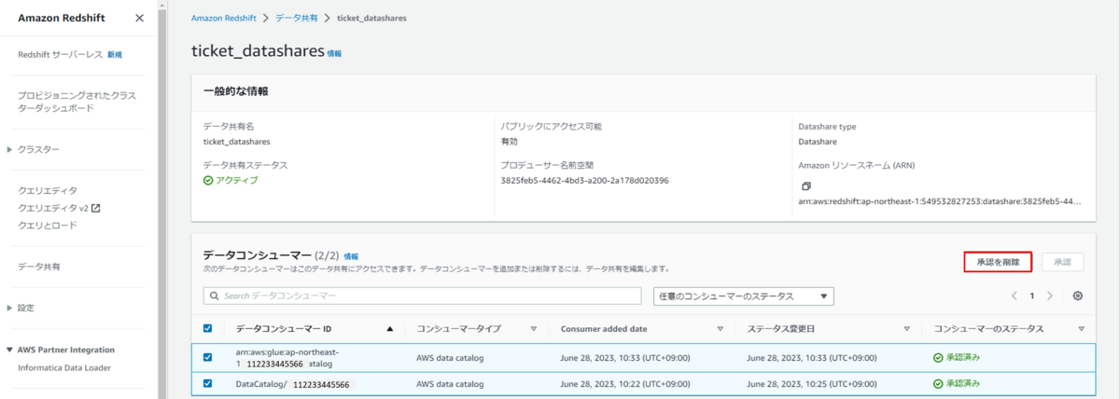Click June 28, 2023, 10:22 added date
Viewport: 1120px width, 399px height.
pos(625,383)
